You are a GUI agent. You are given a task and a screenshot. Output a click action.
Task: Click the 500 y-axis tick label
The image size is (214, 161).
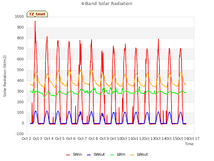pyautogui.click(x=20, y=70)
